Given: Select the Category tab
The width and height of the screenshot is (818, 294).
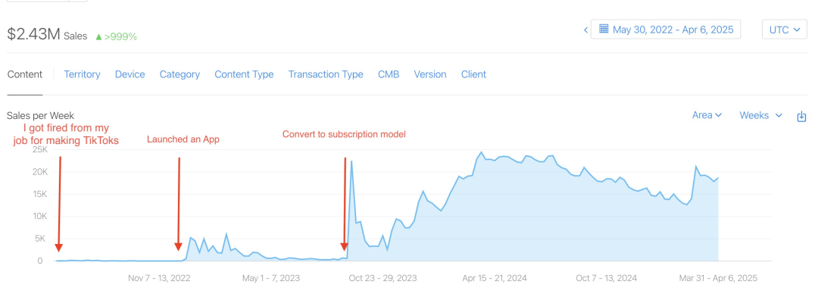Looking at the screenshot, I should tap(180, 74).
